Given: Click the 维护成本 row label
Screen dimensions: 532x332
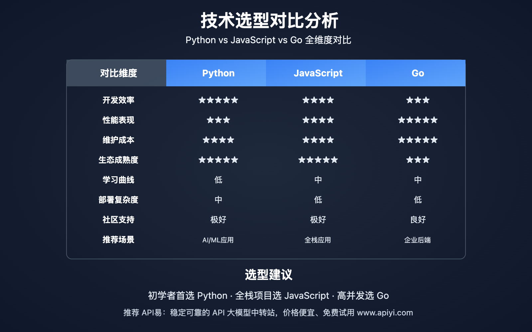Looking at the screenshot, I should click(118, 140).
